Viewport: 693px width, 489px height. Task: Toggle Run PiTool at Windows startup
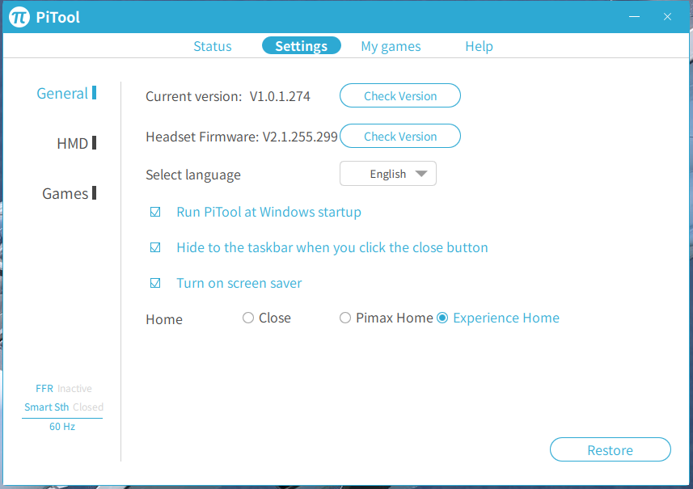pos(155,212)
